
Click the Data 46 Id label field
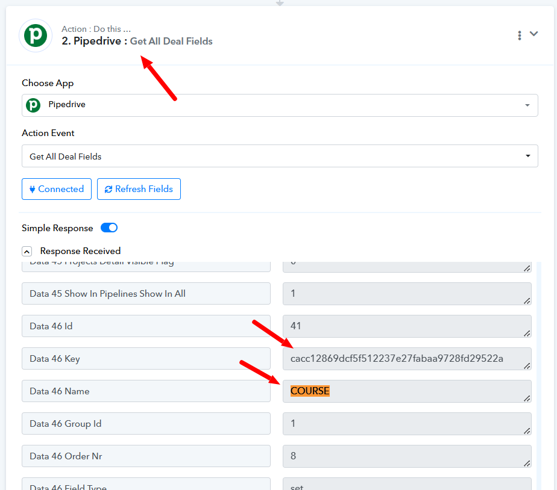coord(146,326)
